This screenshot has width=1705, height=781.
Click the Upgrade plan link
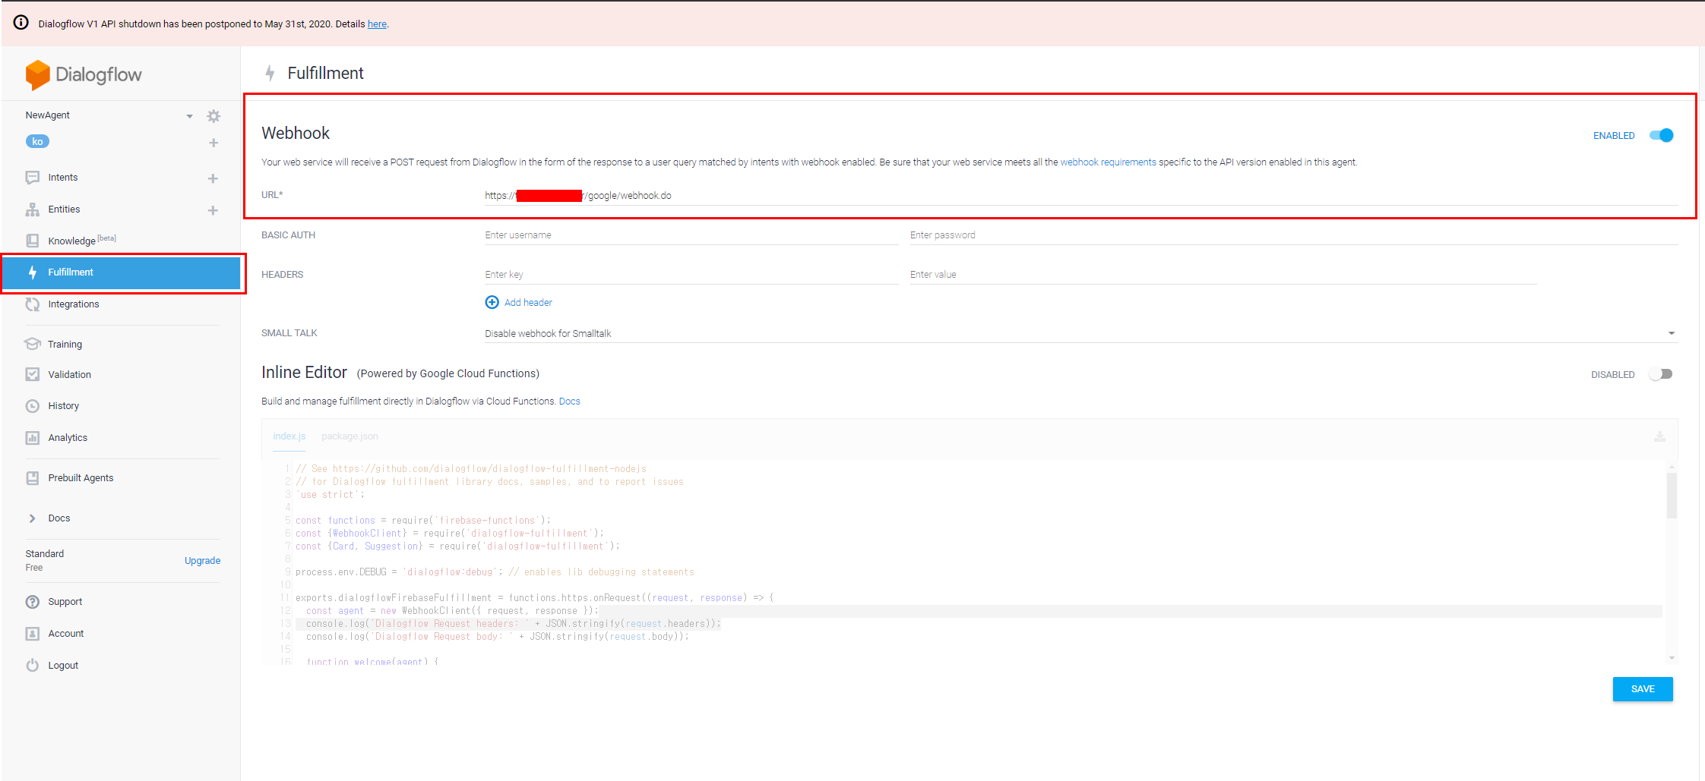coord(202,561)
